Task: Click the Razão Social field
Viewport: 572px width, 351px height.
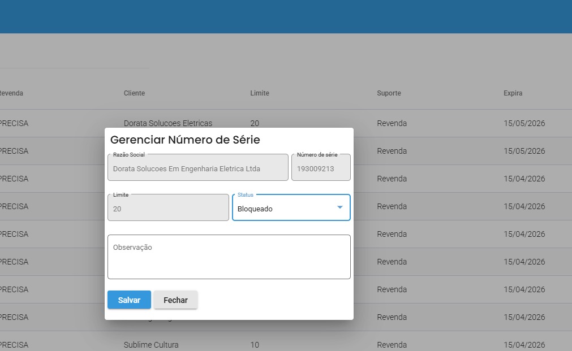Action: click(197, 168)
